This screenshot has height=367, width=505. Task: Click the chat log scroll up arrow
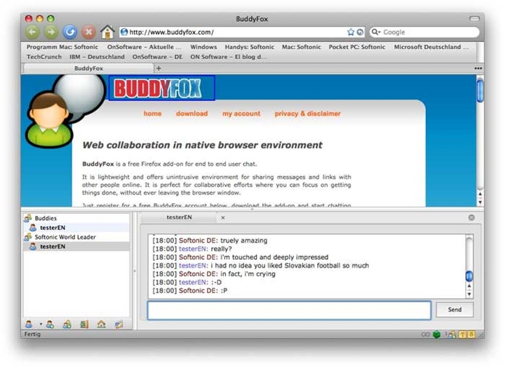point(469,285)
